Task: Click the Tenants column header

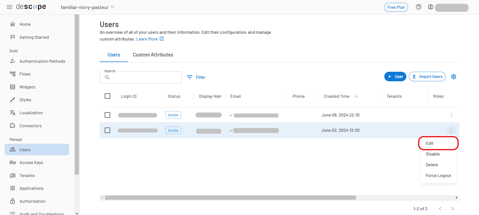Action: tap(394, 96)
